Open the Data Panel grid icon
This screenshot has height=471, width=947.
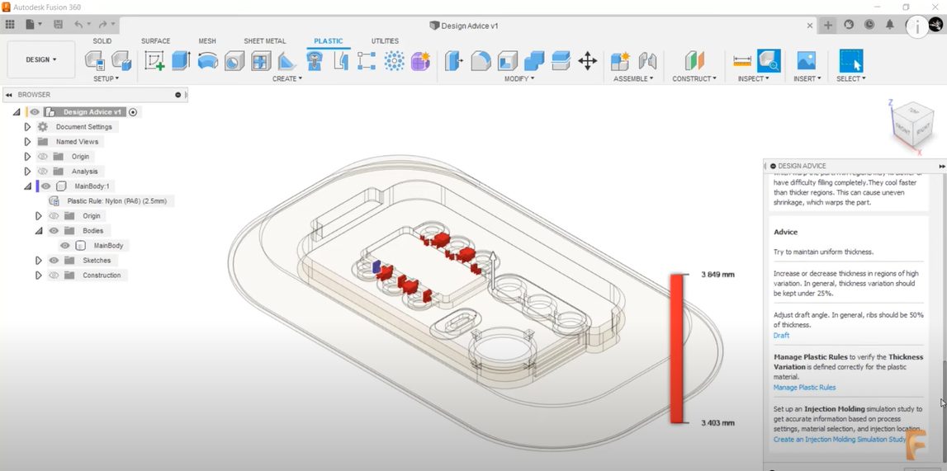[10, 25]
